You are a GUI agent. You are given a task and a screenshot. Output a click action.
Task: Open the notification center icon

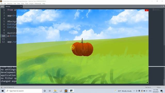point(162,91)
